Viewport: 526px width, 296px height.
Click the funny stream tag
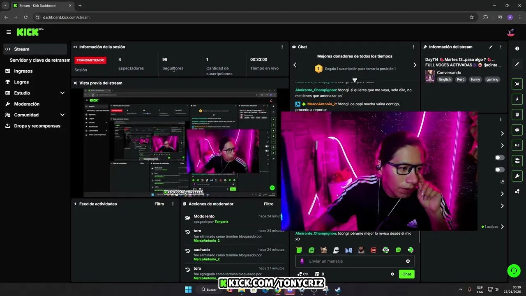(x=475, y=79)
